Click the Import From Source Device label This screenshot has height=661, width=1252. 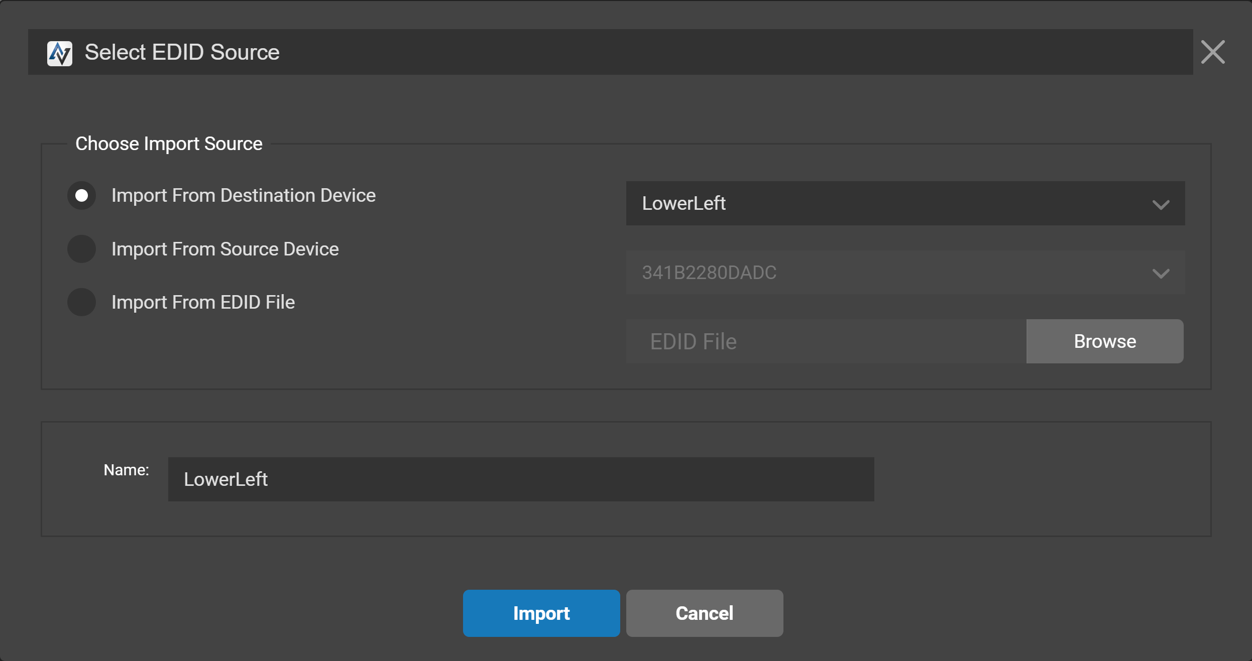click(x=225, y=249)
